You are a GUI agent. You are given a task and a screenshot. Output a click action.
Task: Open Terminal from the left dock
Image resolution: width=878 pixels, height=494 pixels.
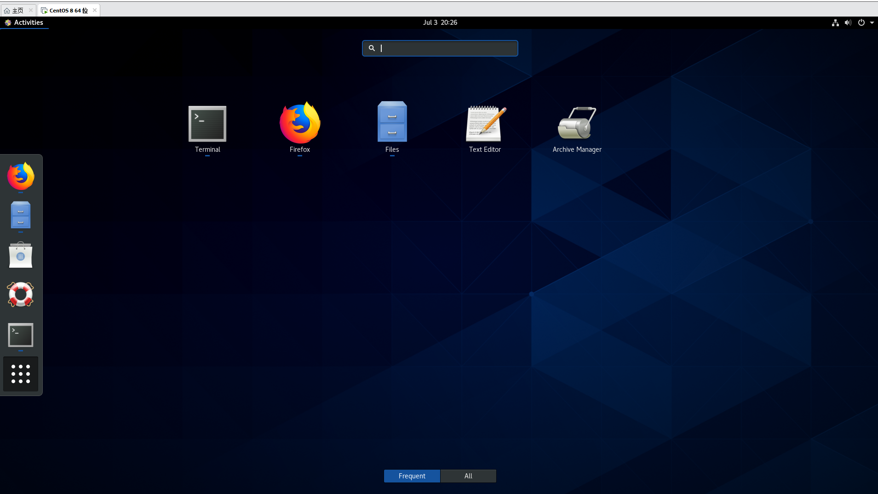(21, 335)
